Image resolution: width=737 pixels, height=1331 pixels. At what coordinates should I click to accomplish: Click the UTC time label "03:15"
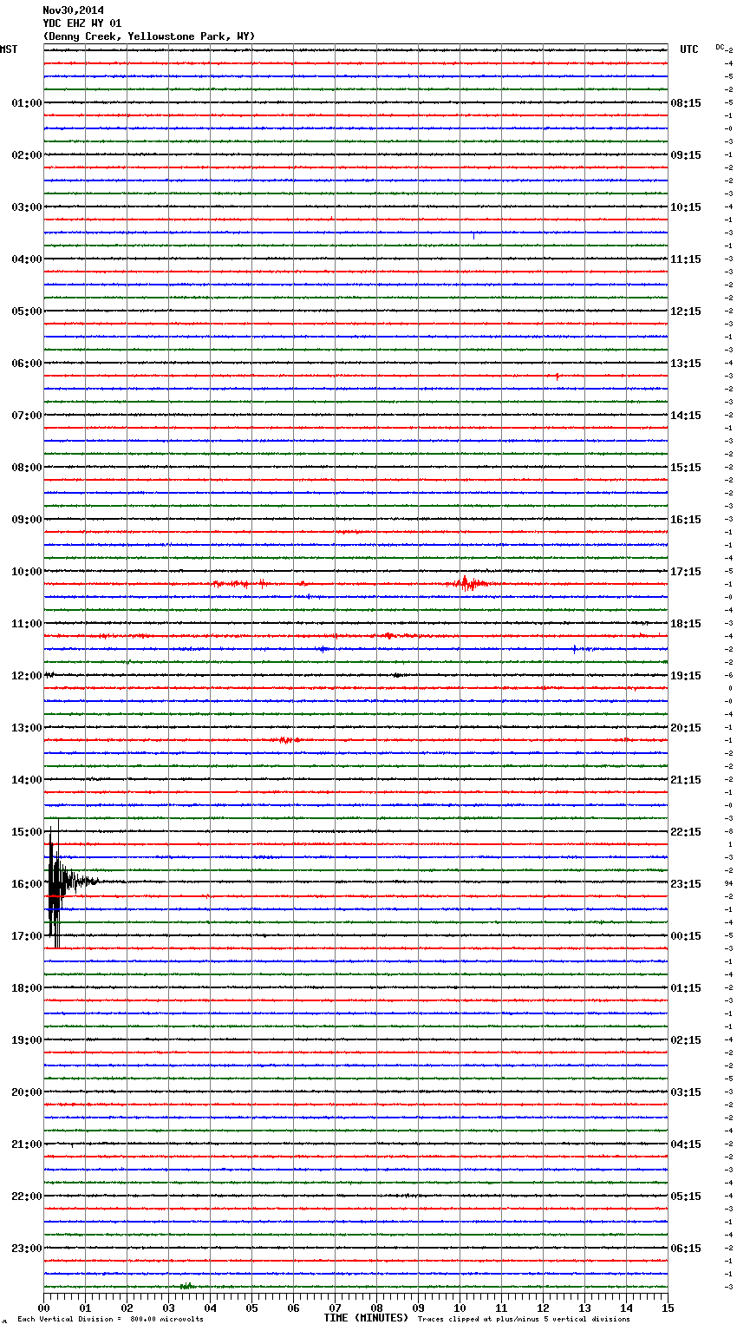[x=686, y=1092]
